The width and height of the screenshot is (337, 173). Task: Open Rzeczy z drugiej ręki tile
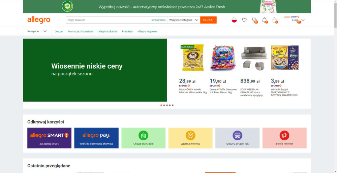(x=238, y=138)
